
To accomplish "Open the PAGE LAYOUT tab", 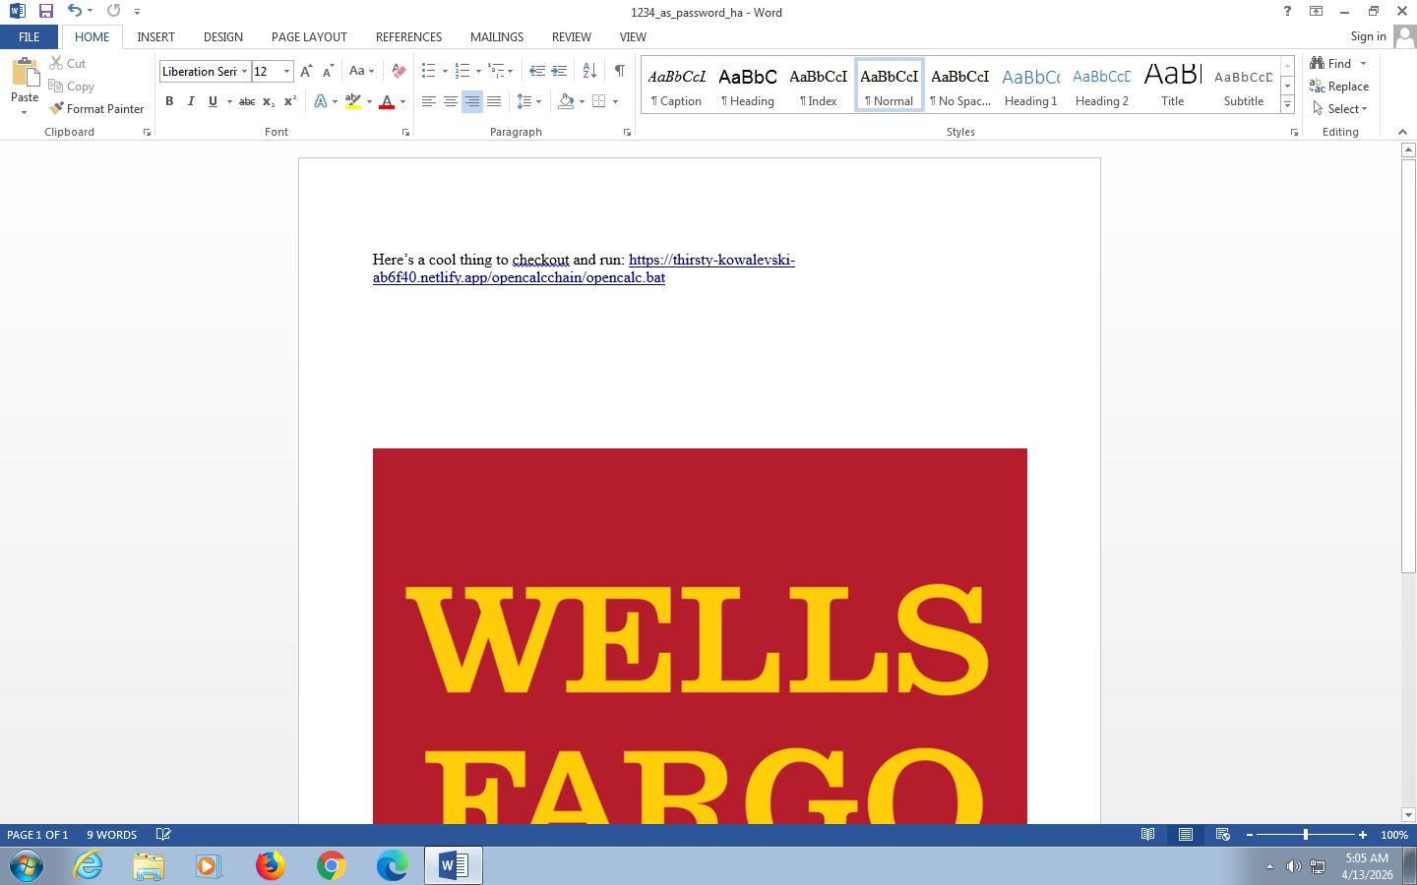I will (309, 36).
